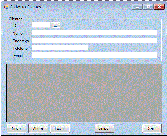Click the Altera button
Screen dimensions: 167x136
pyautogui.click(x=38, y=128)
